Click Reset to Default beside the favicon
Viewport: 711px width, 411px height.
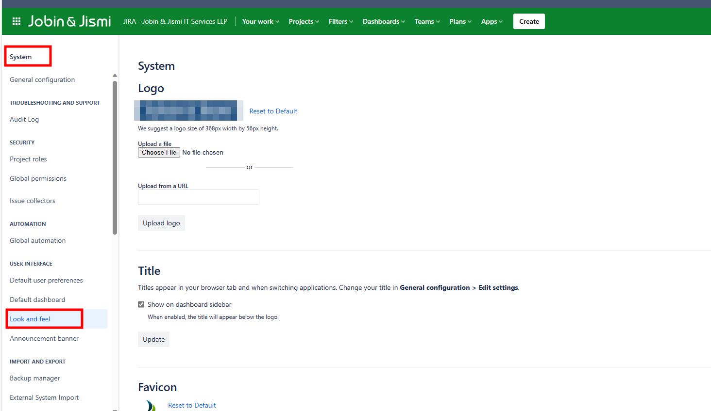point(192,405)
